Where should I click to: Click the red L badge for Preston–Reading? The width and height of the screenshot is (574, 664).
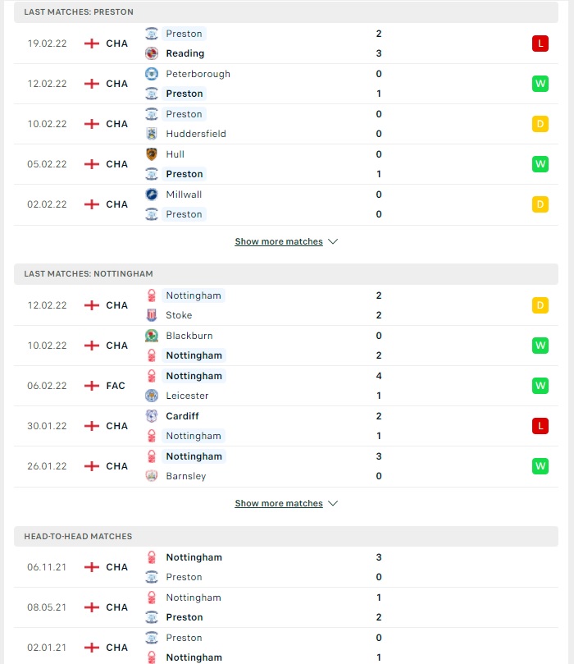(540, 44)
